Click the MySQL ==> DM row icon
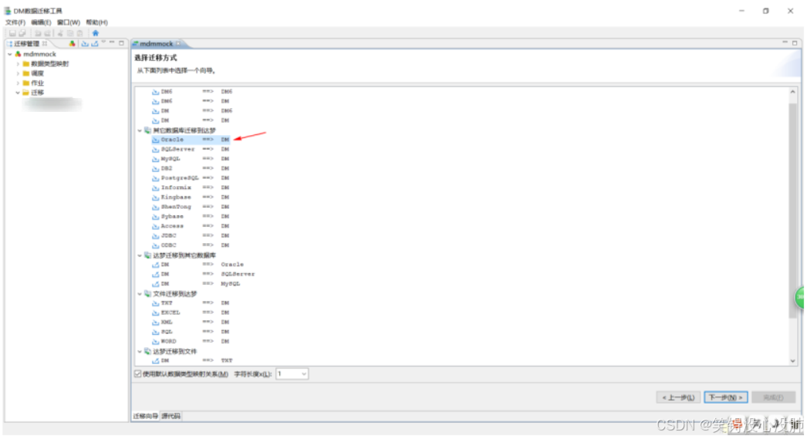807x439 pixels. point(155,159)
